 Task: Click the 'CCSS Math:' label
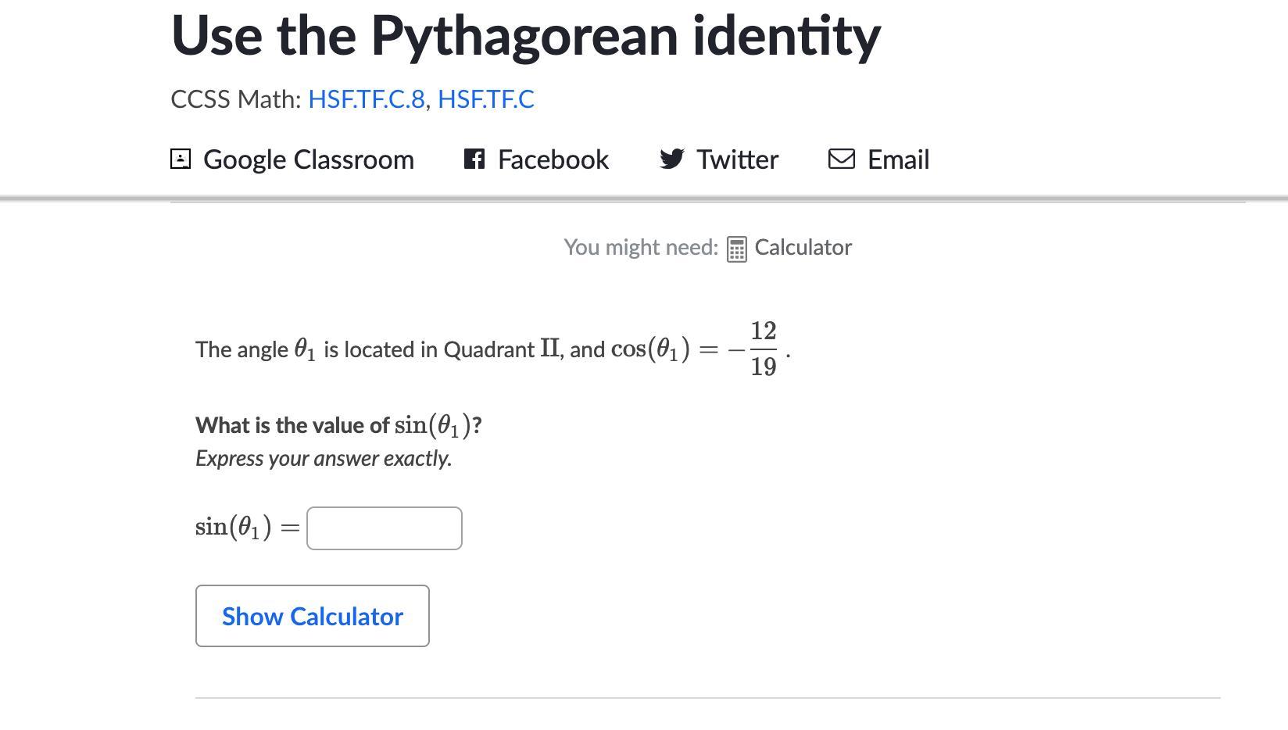pos(236,99)
